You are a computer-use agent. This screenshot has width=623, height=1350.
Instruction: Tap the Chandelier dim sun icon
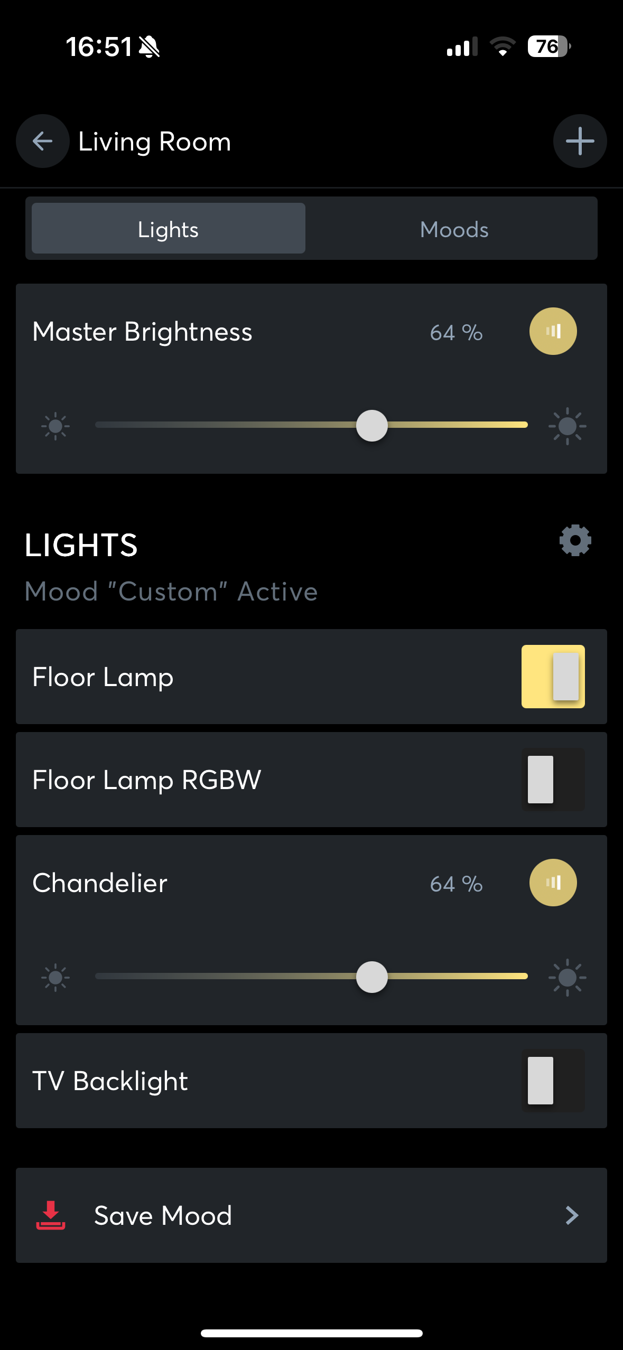click(55, 977)
